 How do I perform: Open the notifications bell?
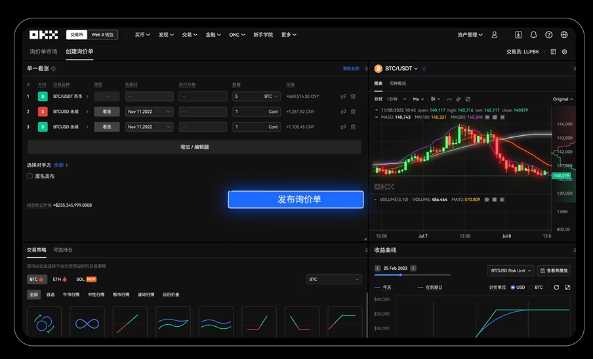click(x=533, y=35)
